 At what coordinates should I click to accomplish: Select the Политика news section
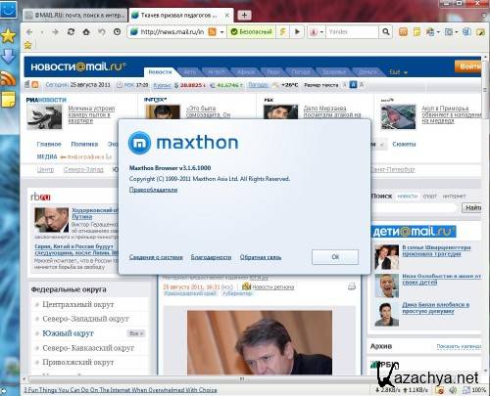coord(84,144)
